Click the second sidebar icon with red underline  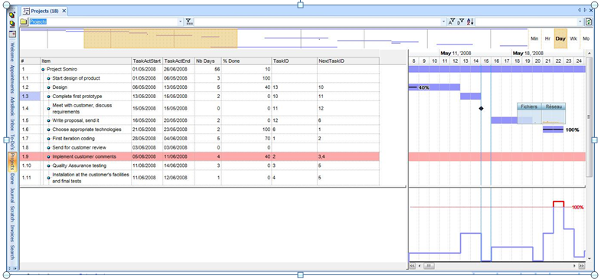point(12,25)
